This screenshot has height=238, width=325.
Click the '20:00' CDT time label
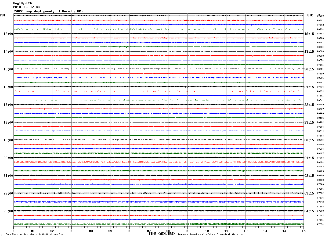pyautogui.click(x=8, y=158)
